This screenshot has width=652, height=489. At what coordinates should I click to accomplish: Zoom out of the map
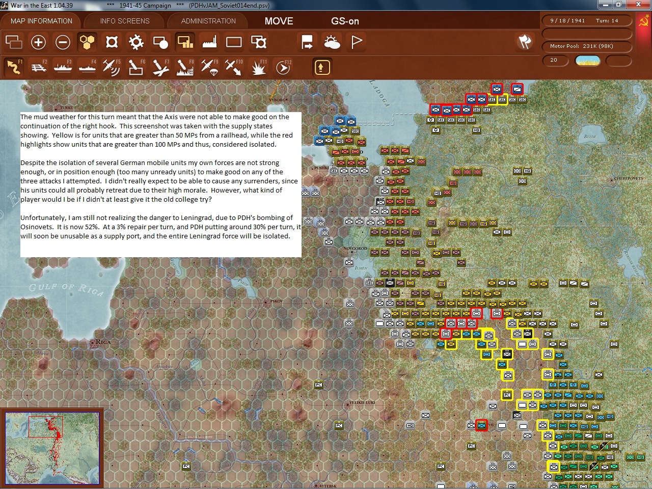pyautogui.click(x=63, y=42)
